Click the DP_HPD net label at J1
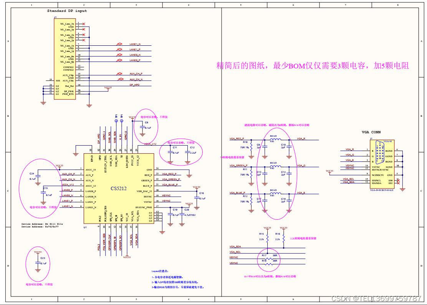 click(x=134, y=85)
